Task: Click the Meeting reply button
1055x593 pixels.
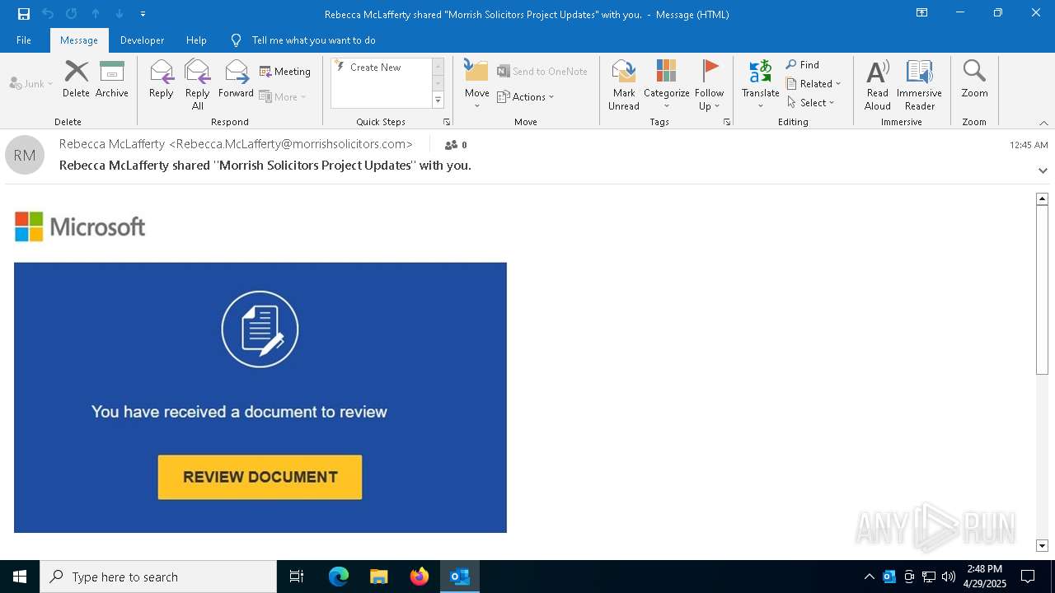Action: tap(285, 72)
